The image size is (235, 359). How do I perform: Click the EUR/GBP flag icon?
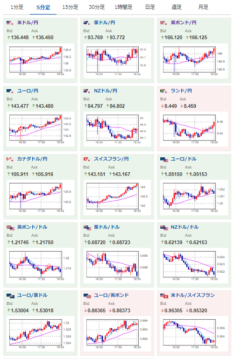coord(87,296)
